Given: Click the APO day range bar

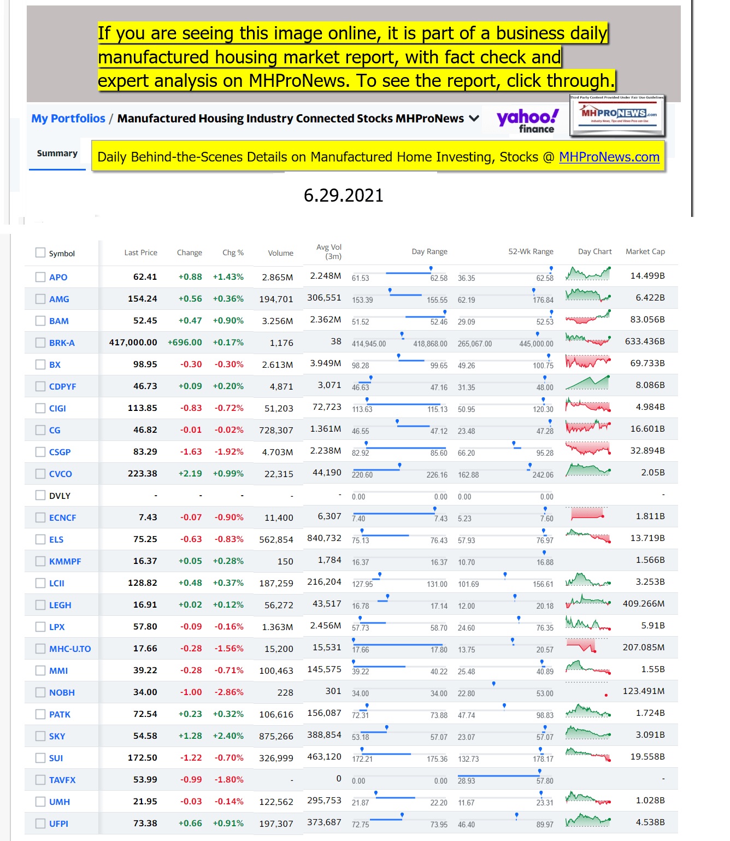Looking at the screenshot, I should [399, 273].
